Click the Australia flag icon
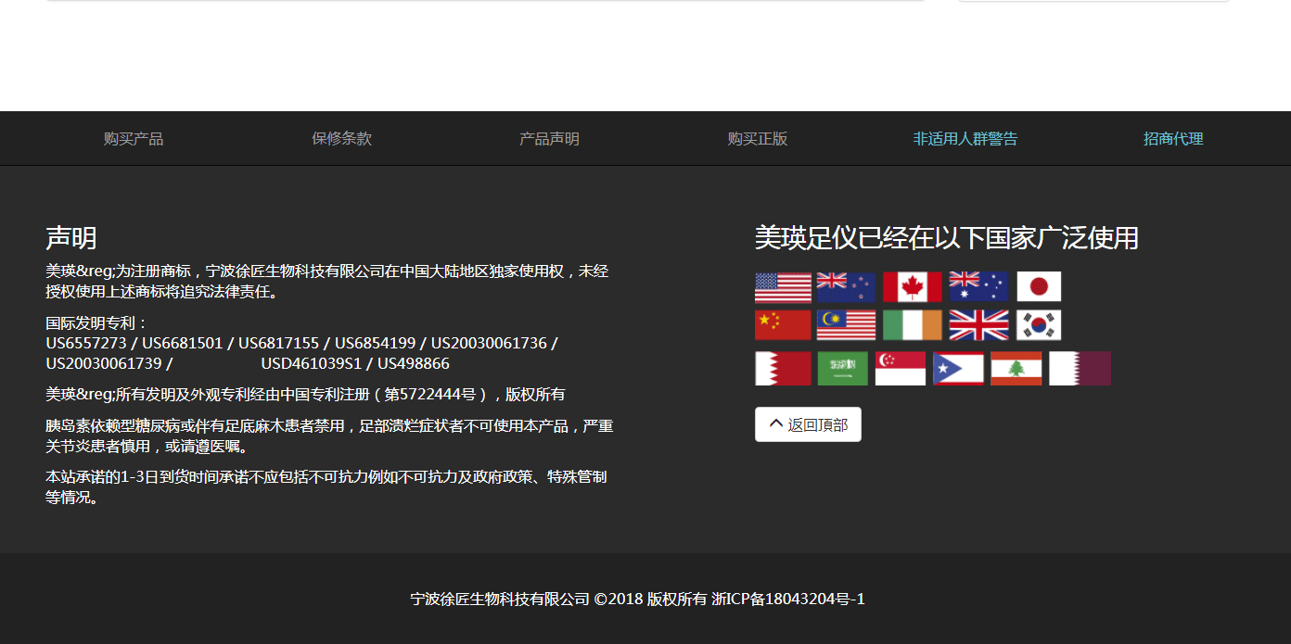Viewport: 1291px width, 644px height. [978, 287]
